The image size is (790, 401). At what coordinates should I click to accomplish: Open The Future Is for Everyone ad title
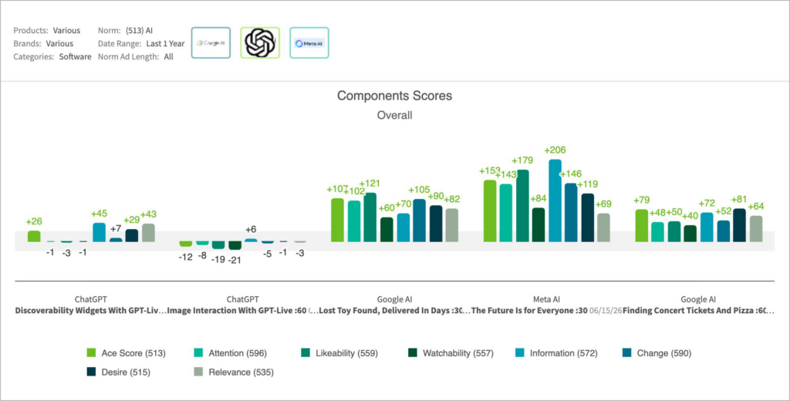coord(529,311)
